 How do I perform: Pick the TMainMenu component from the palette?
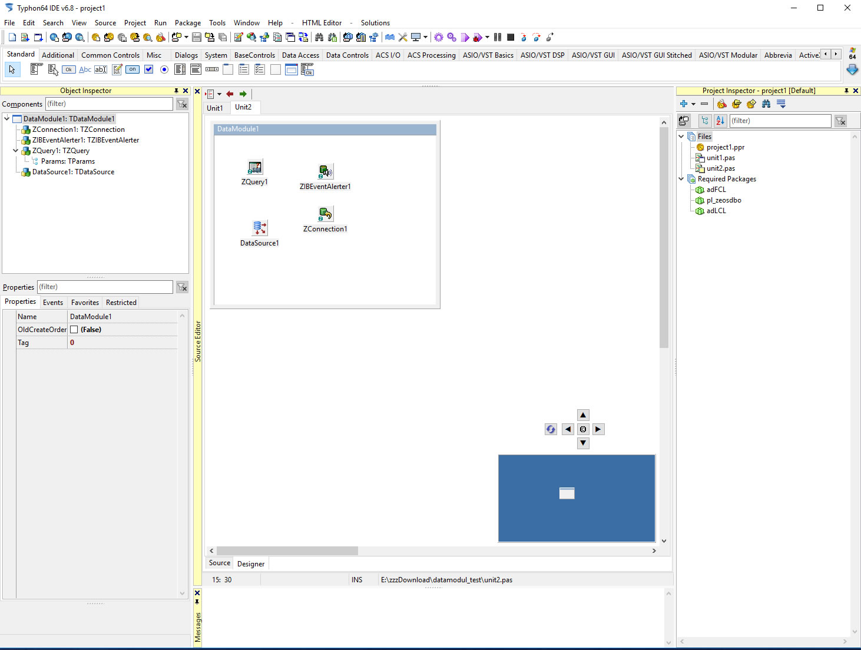[35, 69]
